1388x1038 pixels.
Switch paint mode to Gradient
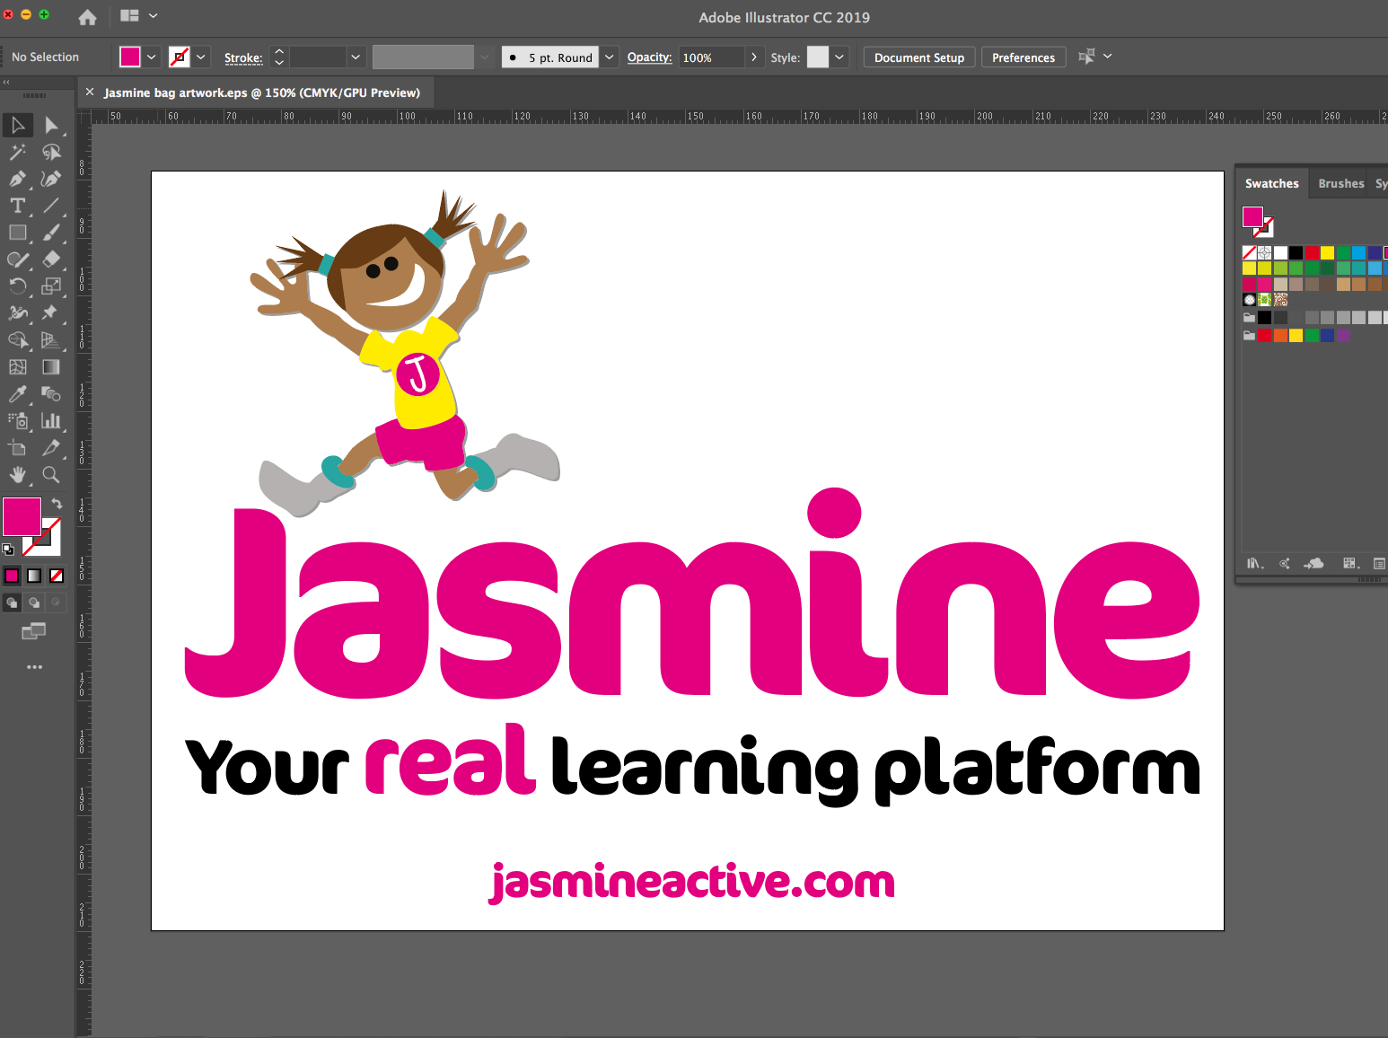coord(34,576)
